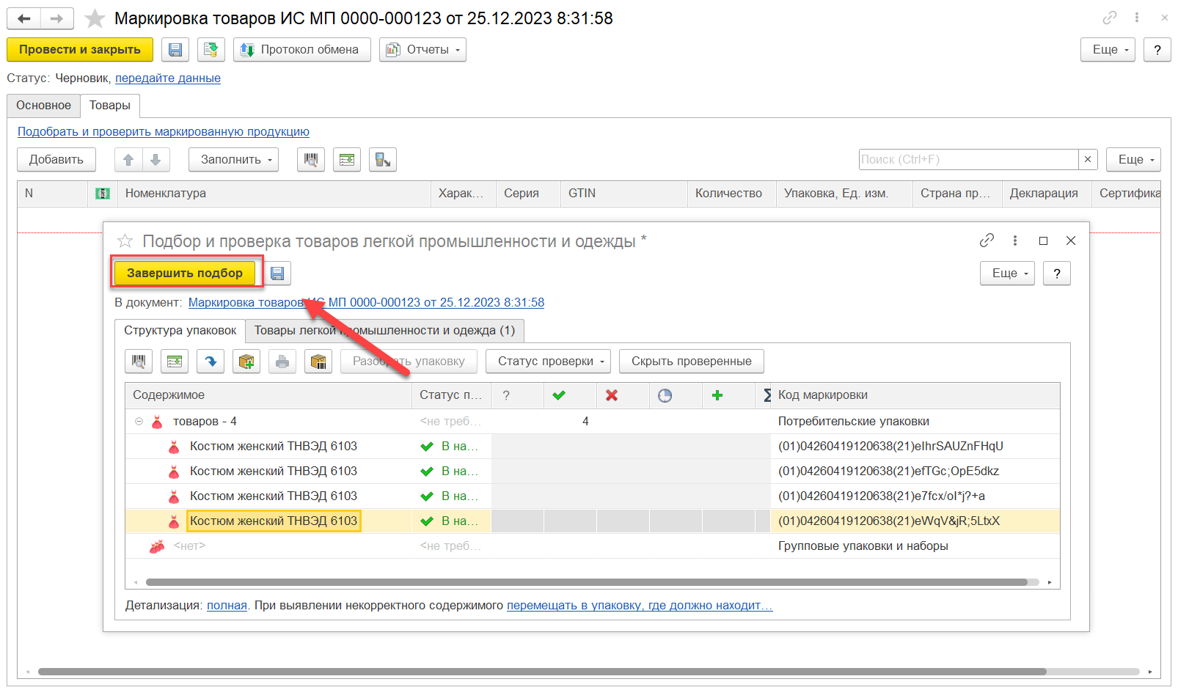The width and height of the screenshot is (1189, 690).
Task: Select row with code ending efTGc;OpE5dkz
Action: (593, 471)
